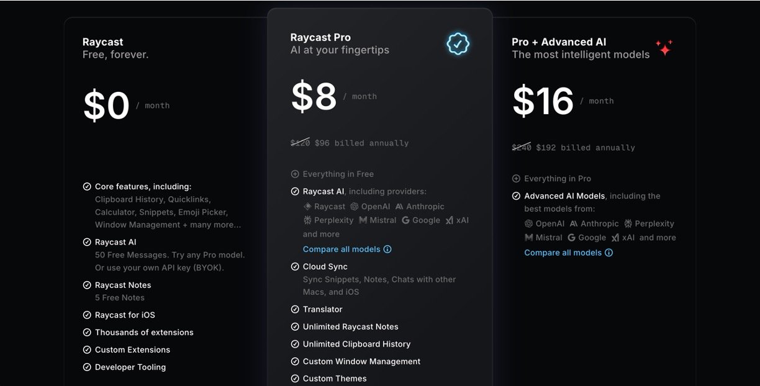Click the red sparkle icon on Advanced AI
760x386 pixels.
coord(664,48)
